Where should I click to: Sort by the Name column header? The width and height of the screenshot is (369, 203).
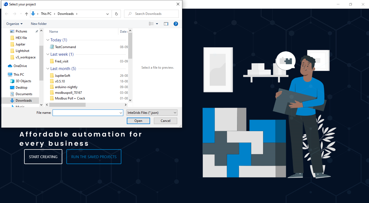(x=54, y=32)
